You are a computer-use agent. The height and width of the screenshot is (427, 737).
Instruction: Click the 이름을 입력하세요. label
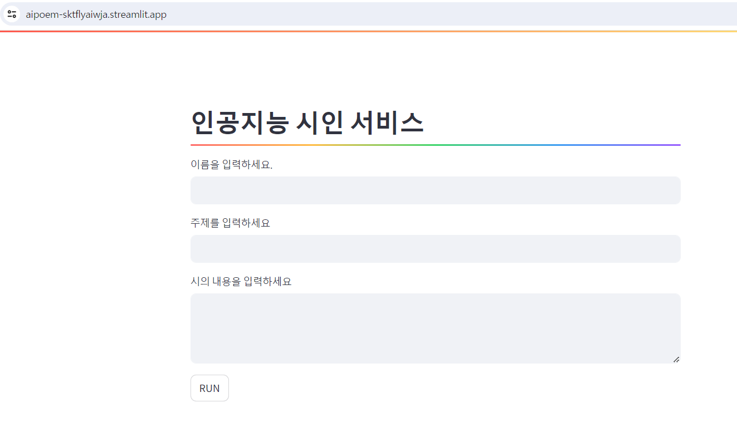pos(232,165)
